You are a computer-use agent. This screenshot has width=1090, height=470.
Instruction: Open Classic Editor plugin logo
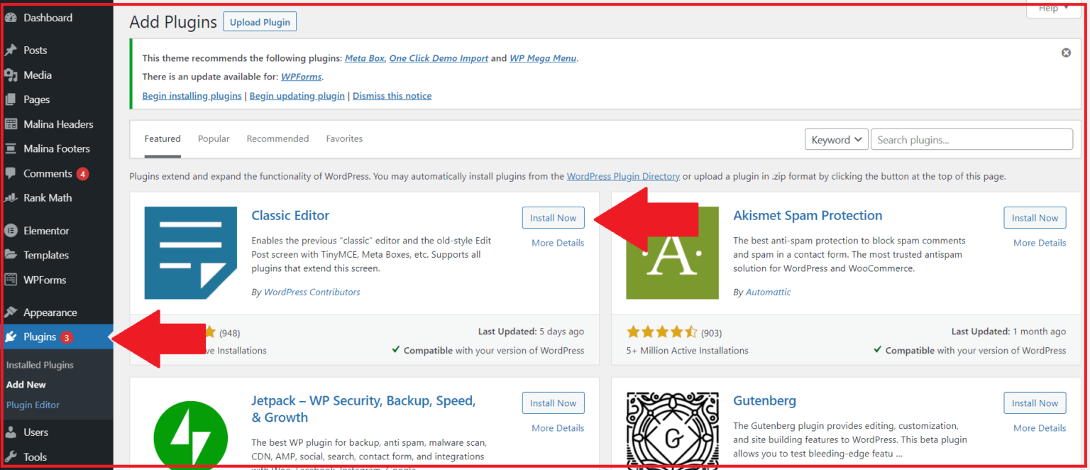point(191,253)
